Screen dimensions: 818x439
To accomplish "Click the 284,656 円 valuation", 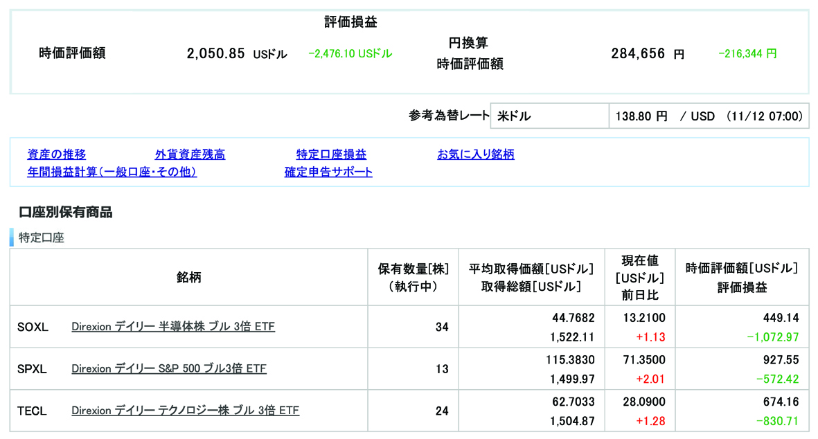I will coord(648,54).
